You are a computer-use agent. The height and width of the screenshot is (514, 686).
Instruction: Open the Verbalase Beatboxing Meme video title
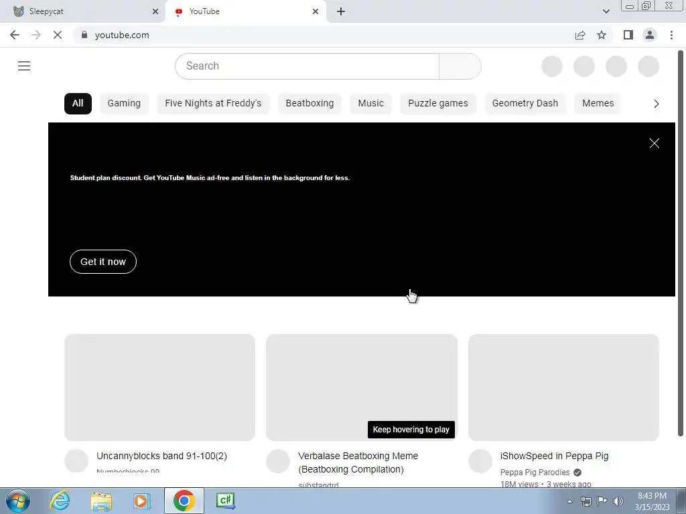coord(358,462)
